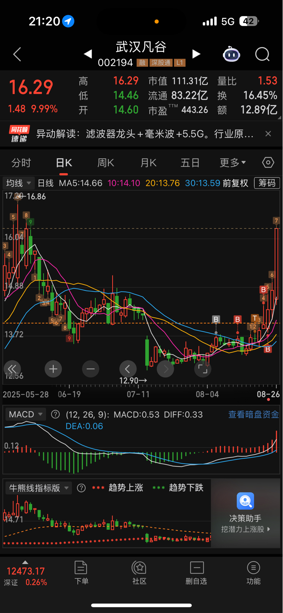Open the 均线 indicator dropdown
Viewport: 283px width, 613px height.
coord(18,183)
